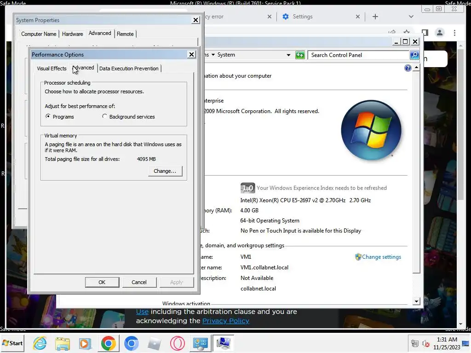Open the Privacy Policy link

(x=225, y=320)
